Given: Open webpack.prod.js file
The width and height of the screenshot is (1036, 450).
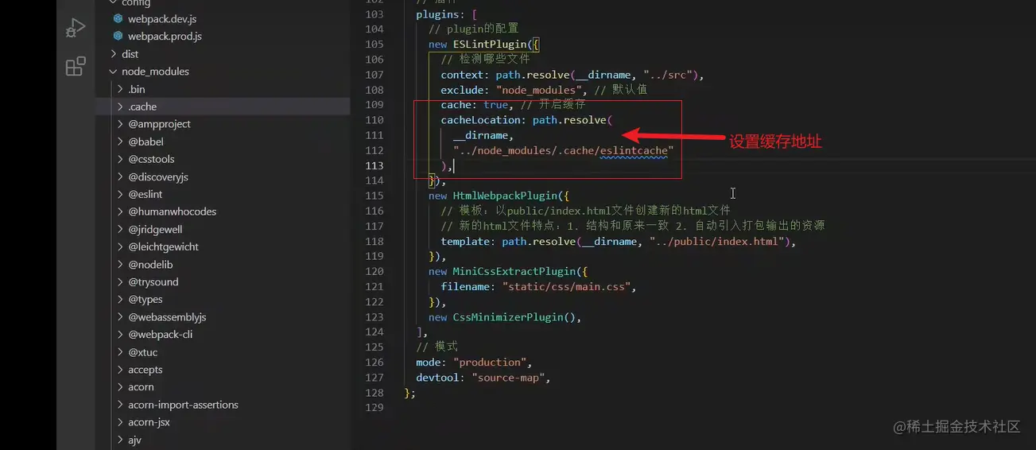Looking at the screenshot, I should [165, 37].
